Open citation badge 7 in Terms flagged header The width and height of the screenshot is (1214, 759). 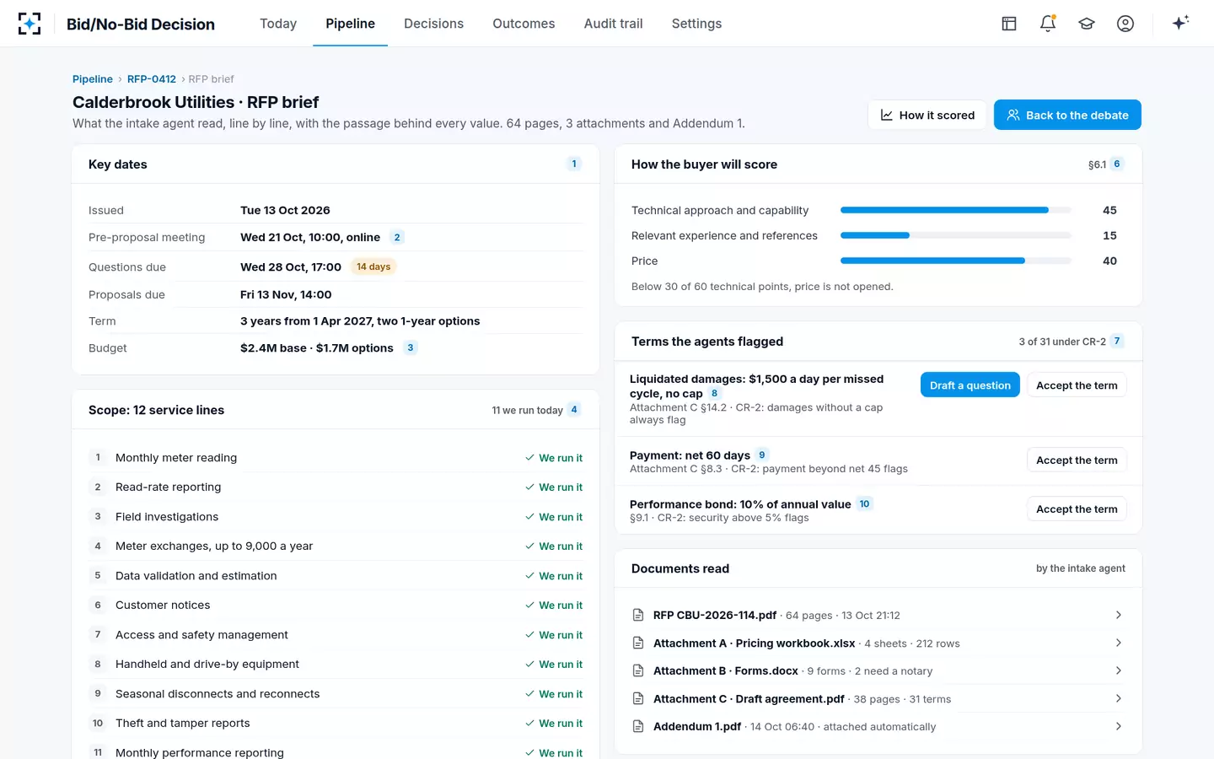(x=1117, y=342)
